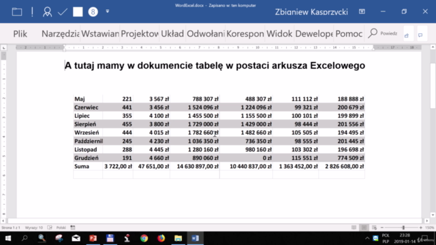Switch to Web Layout view icon
This screenshot has width=436, height=245.
click(374, 227)
